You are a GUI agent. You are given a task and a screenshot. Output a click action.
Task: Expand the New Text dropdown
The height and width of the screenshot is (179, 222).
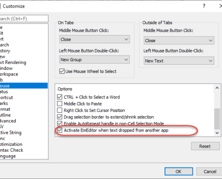[179, 61]
